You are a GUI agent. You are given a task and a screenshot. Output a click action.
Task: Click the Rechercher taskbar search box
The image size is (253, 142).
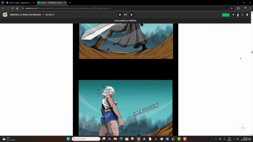click(x=86, y=139)
